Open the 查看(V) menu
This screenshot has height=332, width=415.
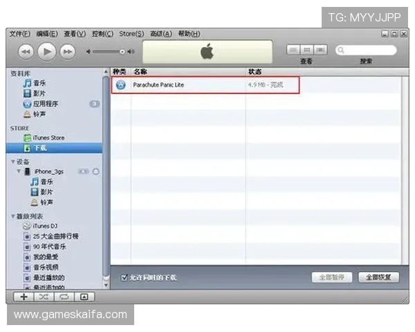[75, 34]
